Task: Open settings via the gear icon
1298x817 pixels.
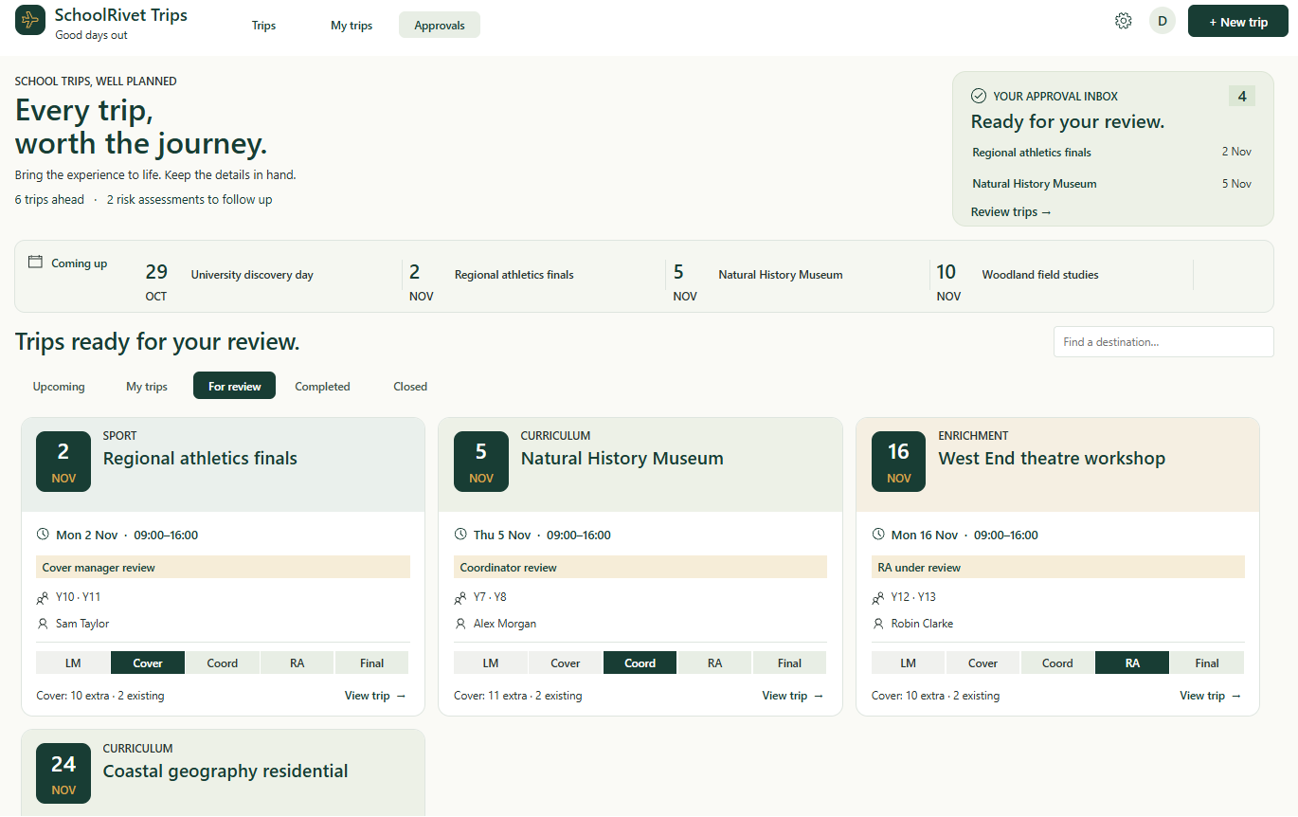Action: pyautogui.click(x=1124, y=21)
